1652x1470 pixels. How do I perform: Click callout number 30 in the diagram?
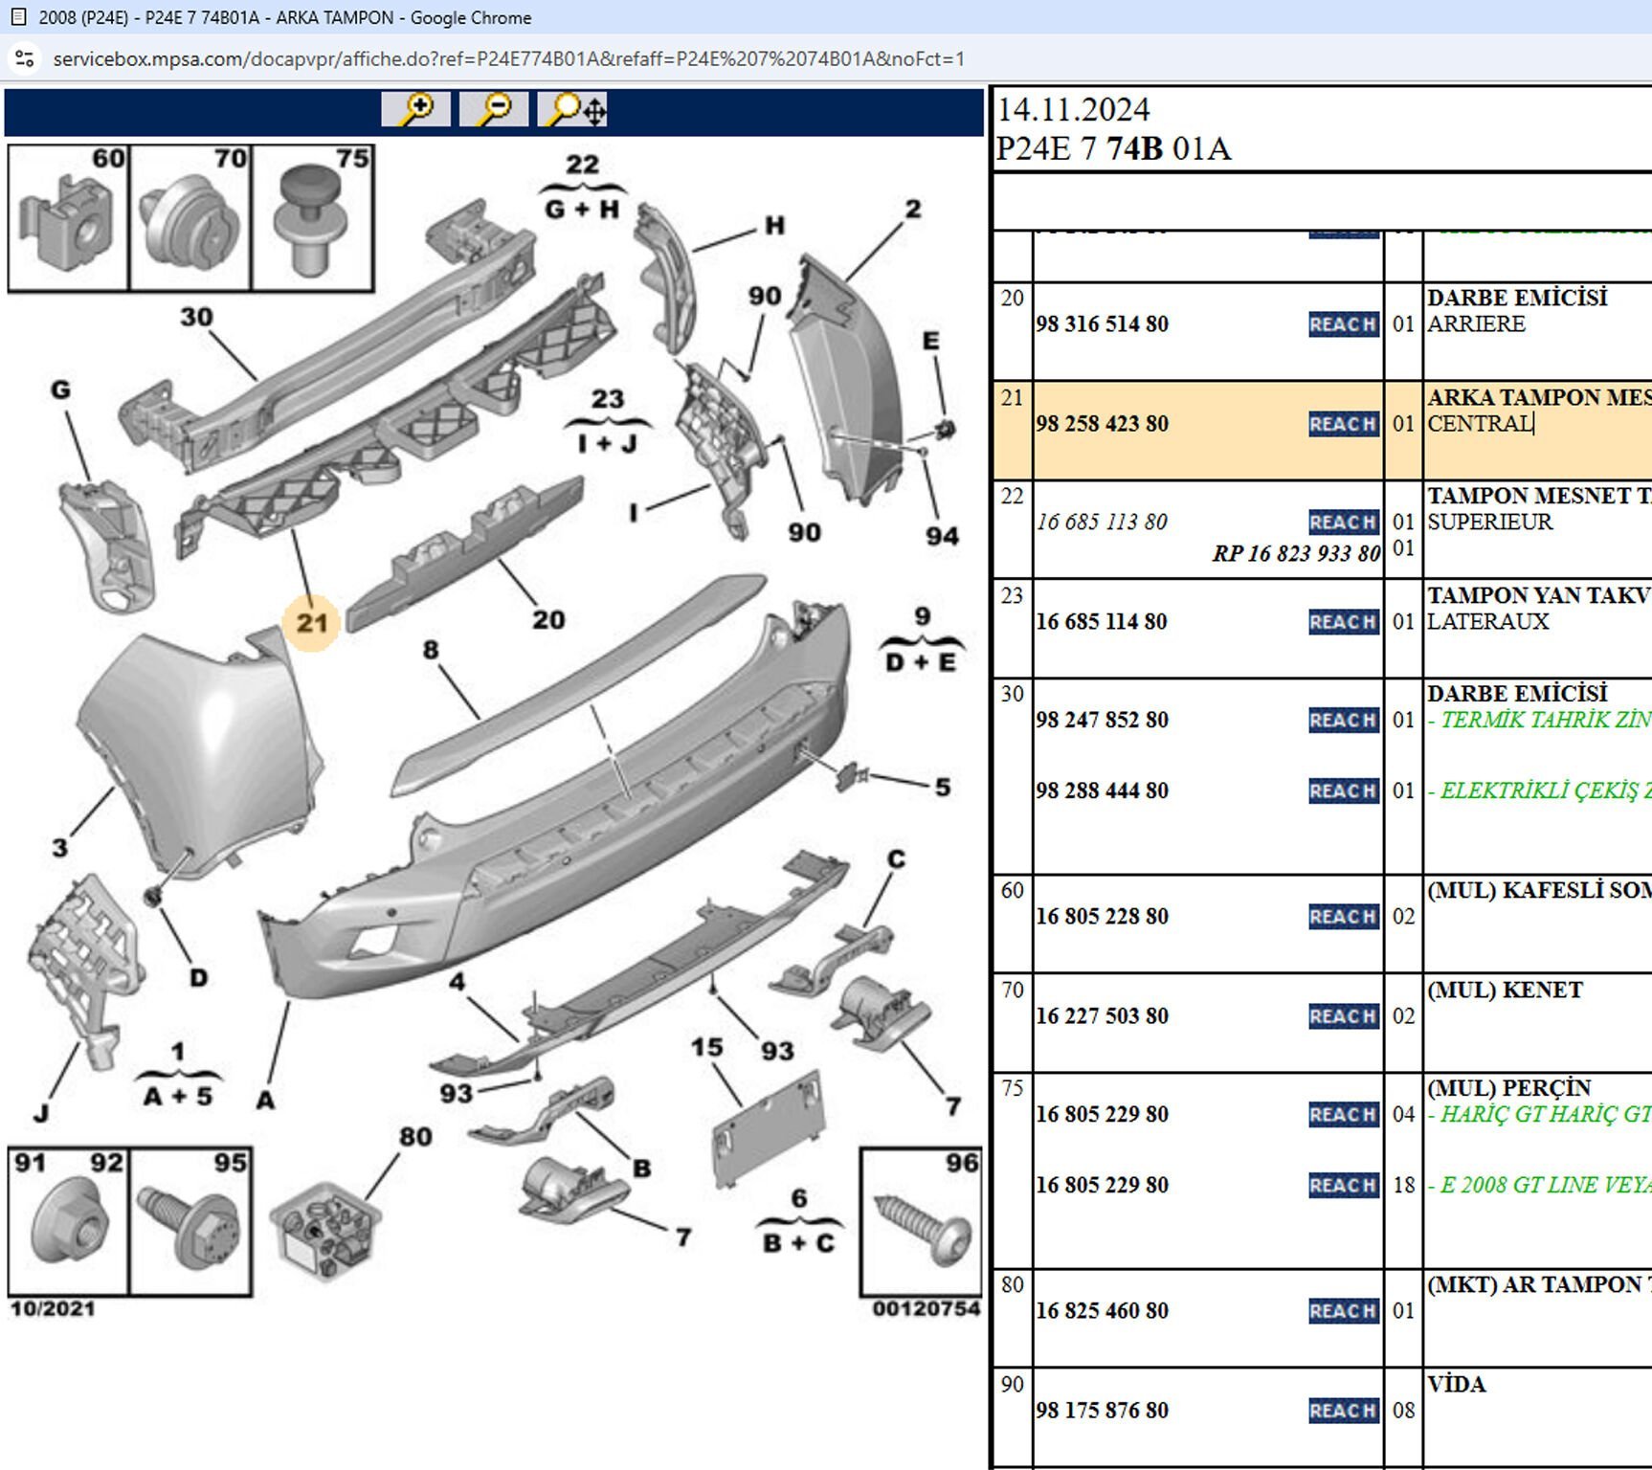[196, 317]
